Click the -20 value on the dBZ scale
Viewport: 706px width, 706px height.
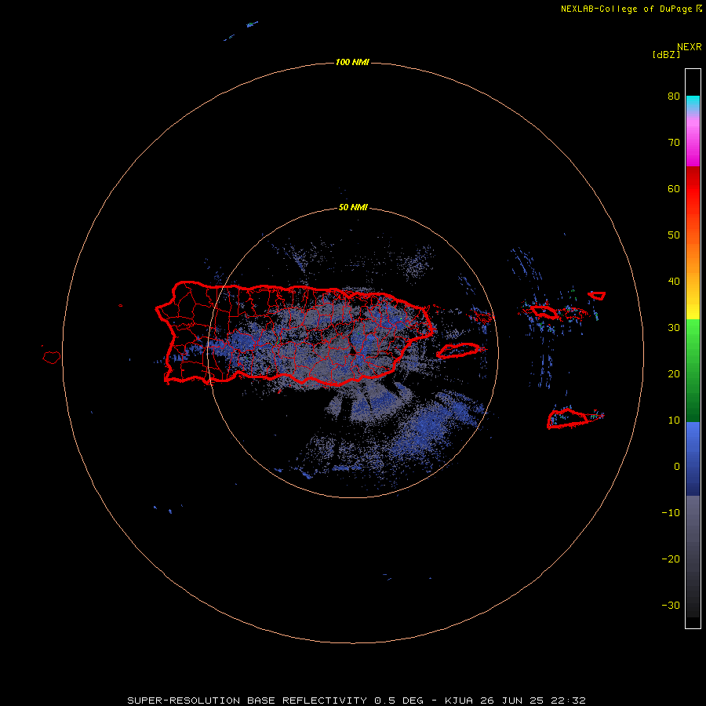[671, 559]
